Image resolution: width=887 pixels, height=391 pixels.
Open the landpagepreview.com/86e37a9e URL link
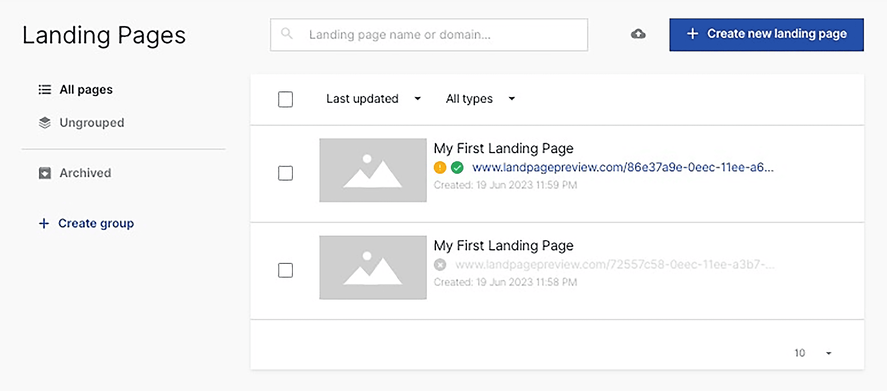(622, 167)
